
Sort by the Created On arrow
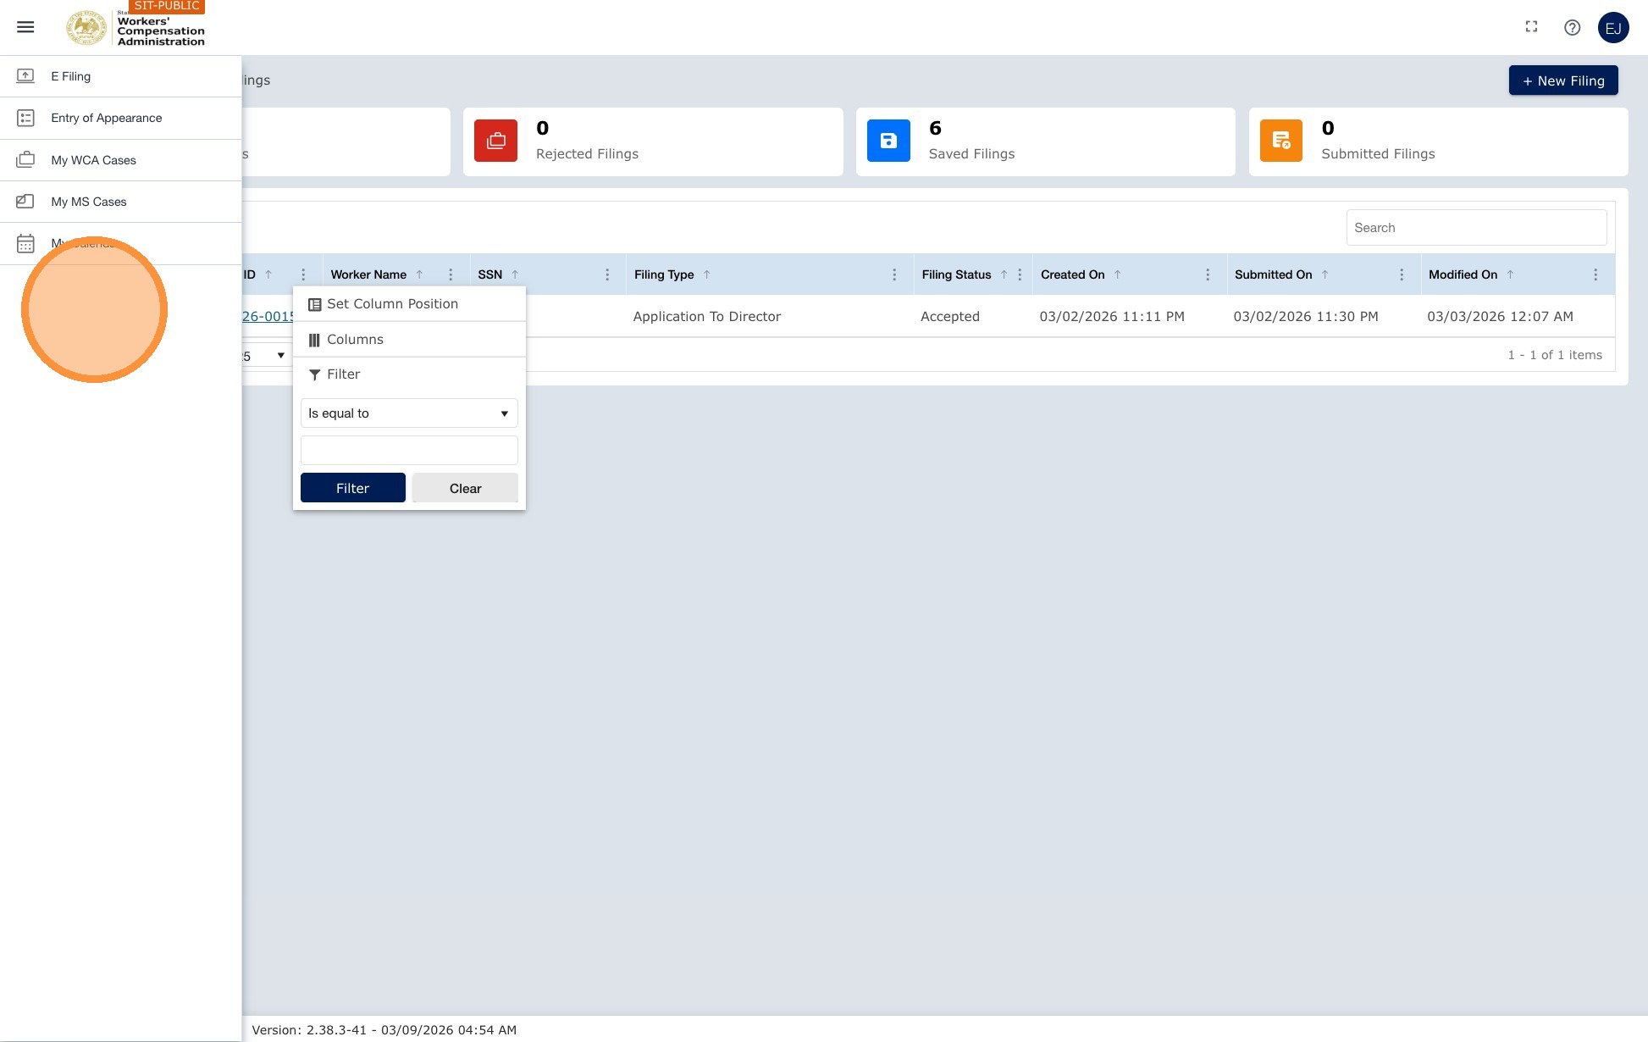click(x=1118, y=274)
